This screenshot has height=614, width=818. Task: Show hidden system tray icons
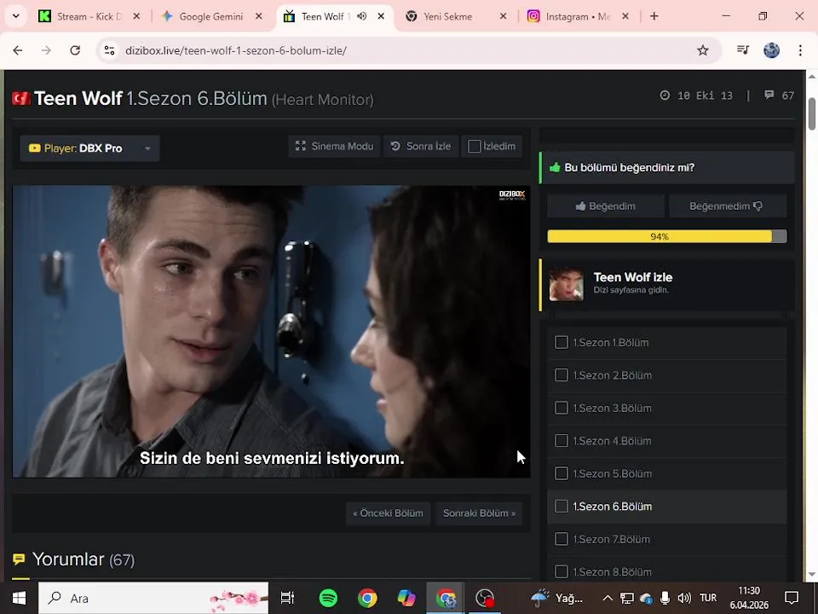click(608, 598)
